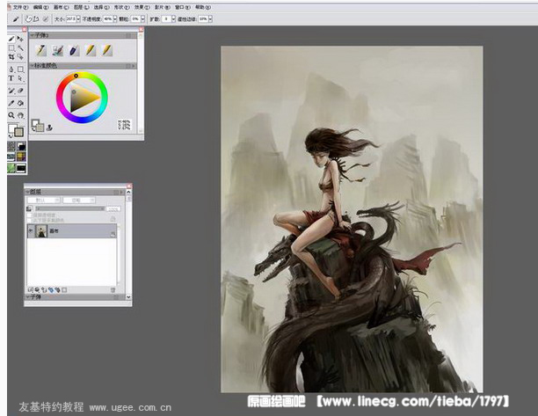Viewport: 538px width, 416px height.
Task: Collapse the 标准颜色 color panel triangle
Action: click(x=32, y=65)
